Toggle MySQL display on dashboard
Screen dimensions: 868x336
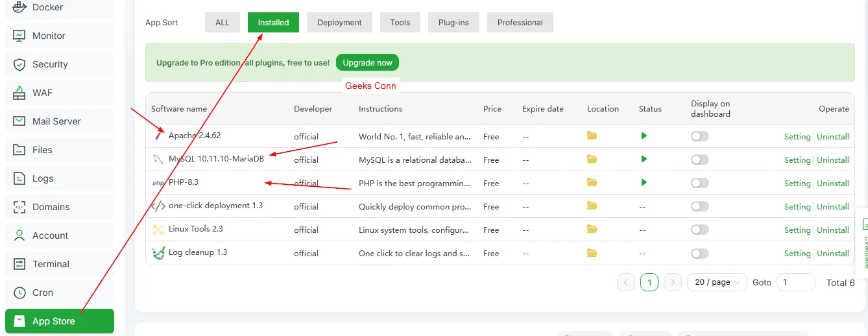pyautogui.click(x=700, y=160)
